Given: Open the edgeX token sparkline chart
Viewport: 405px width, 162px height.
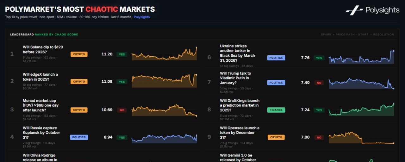Looking at the screenshot, I should [164, 81].
